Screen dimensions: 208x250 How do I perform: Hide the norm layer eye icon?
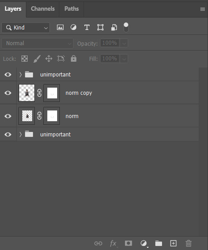tap(8, 116)
